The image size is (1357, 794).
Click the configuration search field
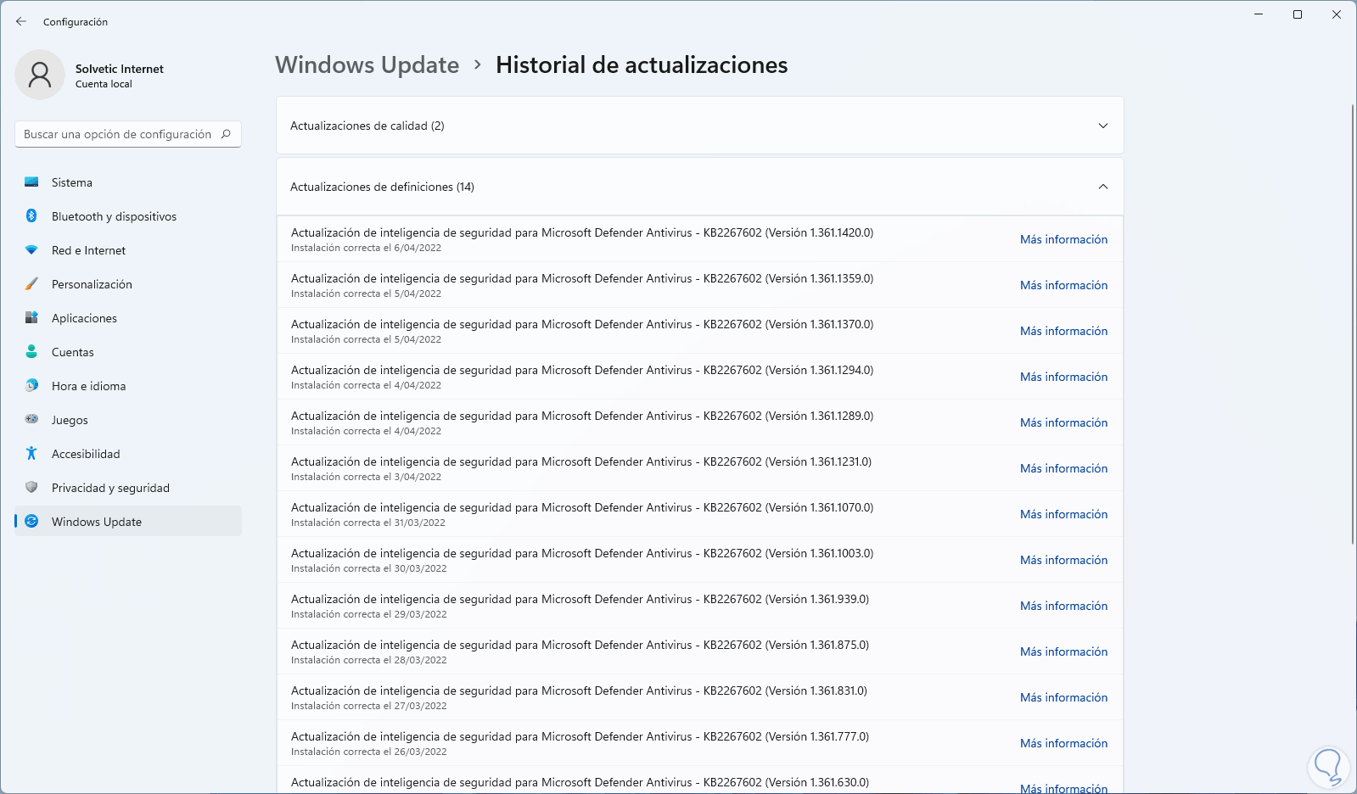pyautogui.click(x=119, y=134)
